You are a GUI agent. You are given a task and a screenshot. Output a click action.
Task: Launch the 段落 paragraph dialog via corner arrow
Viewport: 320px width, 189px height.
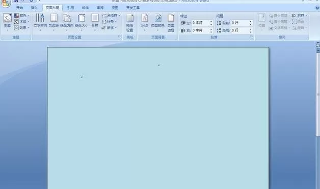251,37
